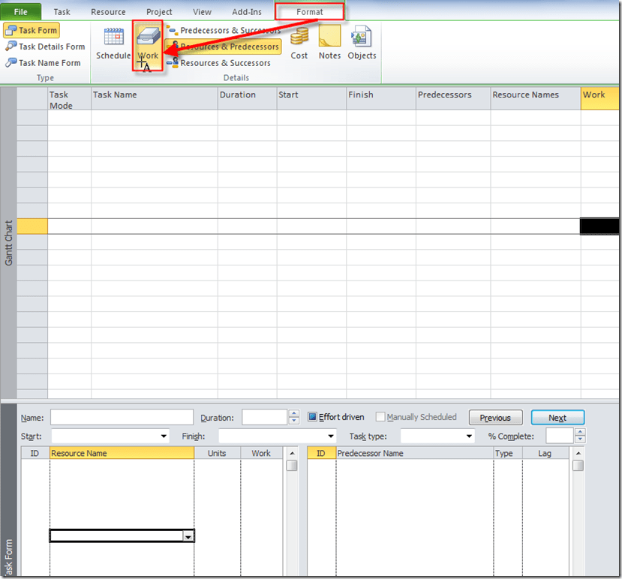
Task: Click the Name input field
Action: tap(122, 418)
